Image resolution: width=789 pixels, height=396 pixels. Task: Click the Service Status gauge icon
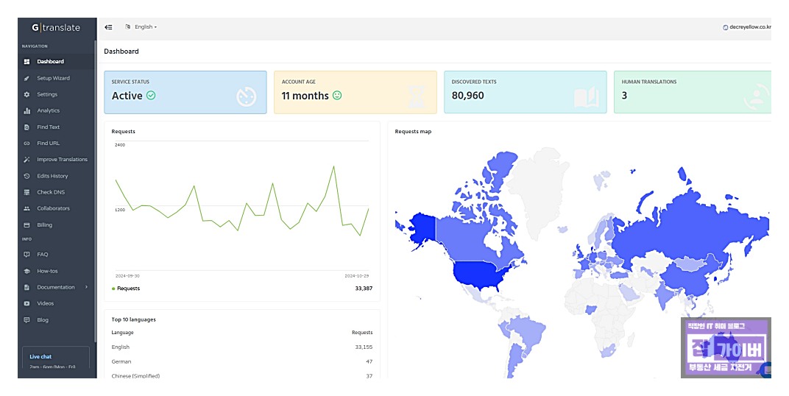coord(247,96)
